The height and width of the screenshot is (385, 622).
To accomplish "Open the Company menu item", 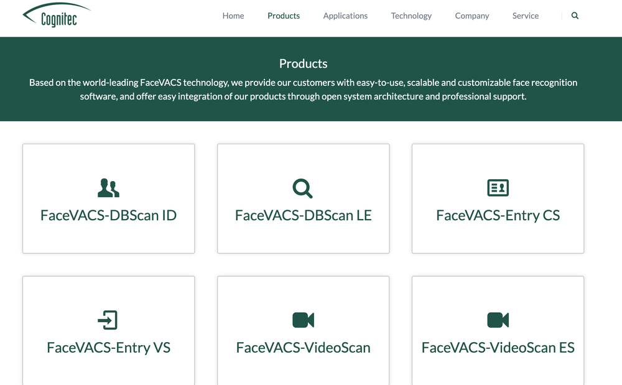I will coord(472,16).
